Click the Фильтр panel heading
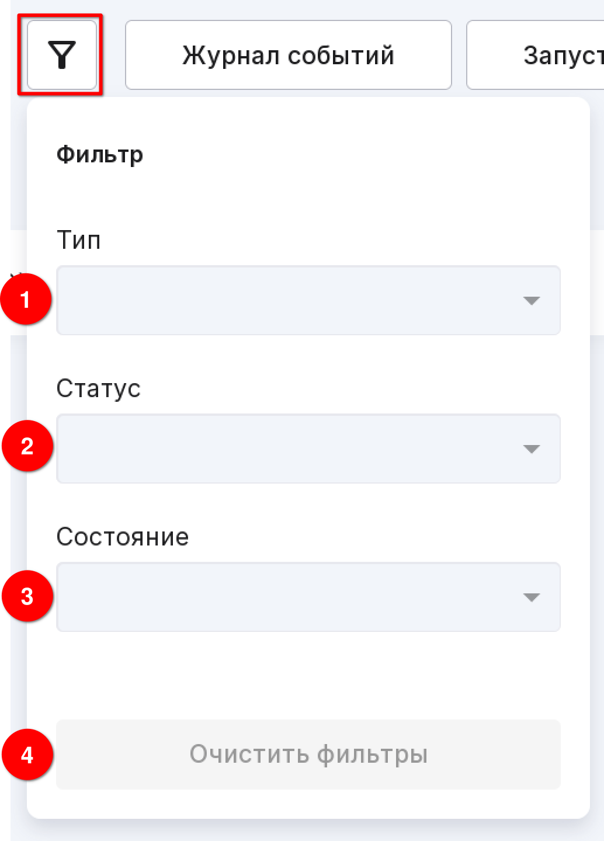Image resolution: width=604 pixels, height=841 pixels. 99,155
